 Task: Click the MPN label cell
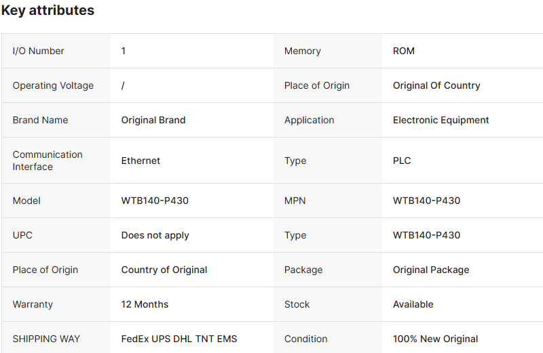tap(297, 201)
